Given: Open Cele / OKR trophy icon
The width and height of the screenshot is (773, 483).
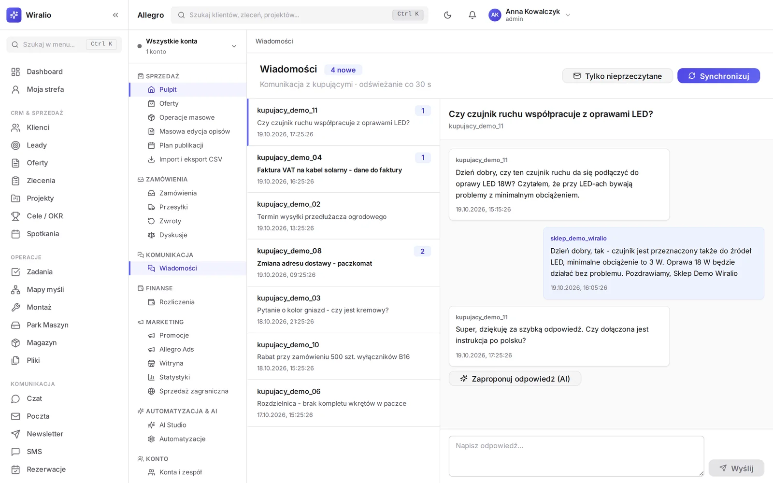Looking at the screenshot, I should point(15,216).
